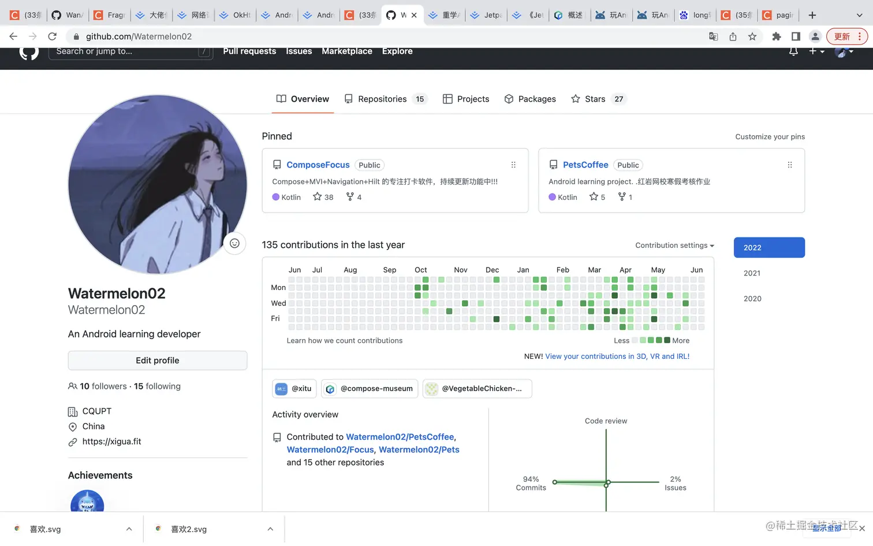Expand 喜欢.svg download options
This screenshot has height=546, width=873.
(x=129, y=529)
